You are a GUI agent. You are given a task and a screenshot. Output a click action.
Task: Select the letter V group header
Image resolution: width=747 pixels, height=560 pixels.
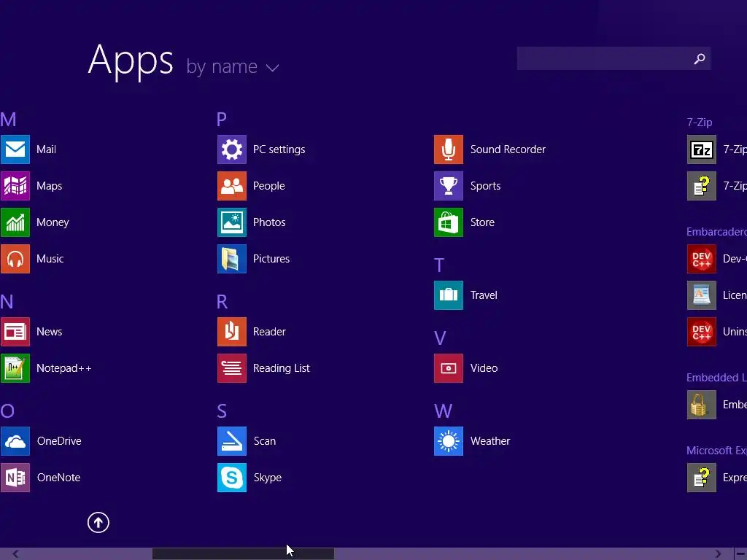(x=440, y=338)
